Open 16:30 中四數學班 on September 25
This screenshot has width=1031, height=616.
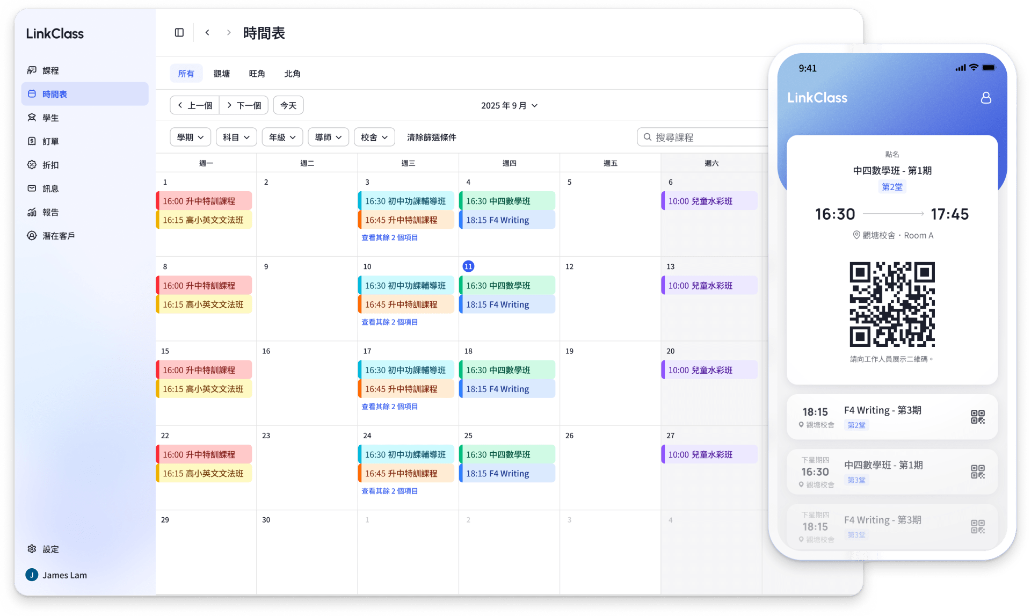507,454
